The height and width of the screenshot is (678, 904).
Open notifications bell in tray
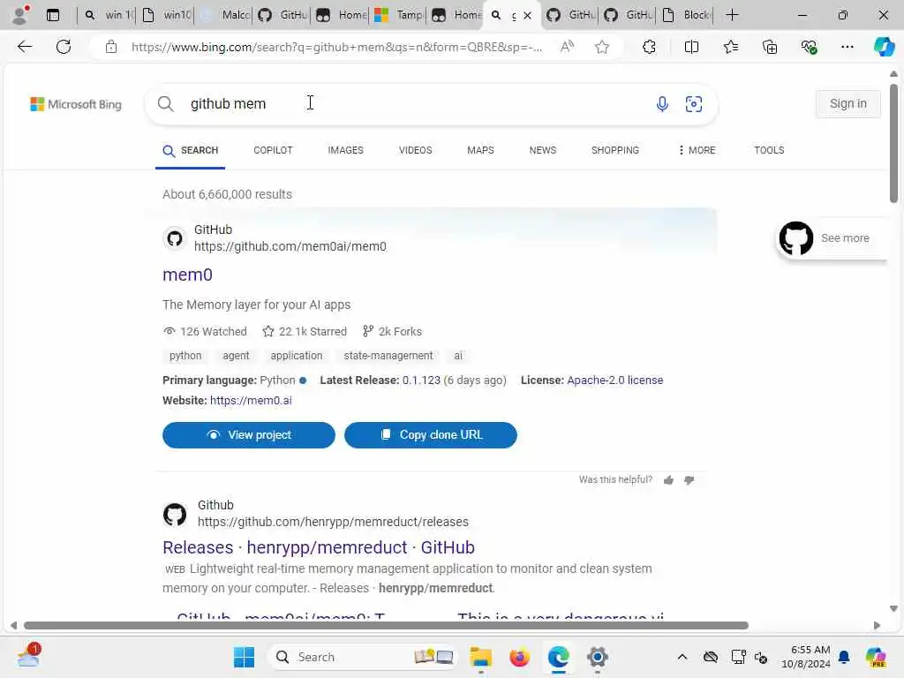(x=844, y=657)
